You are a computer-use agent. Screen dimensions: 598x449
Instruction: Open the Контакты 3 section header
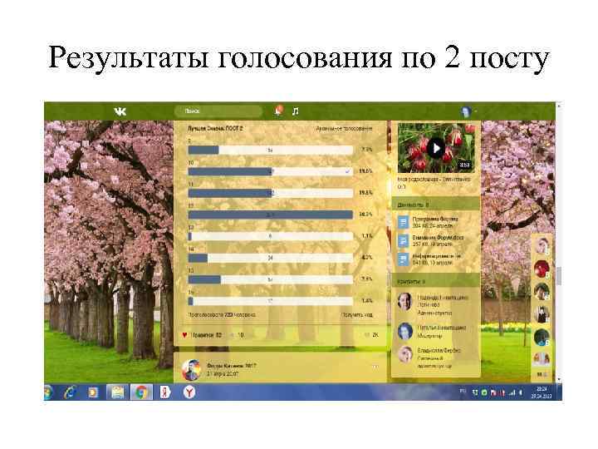pos(435,281)
